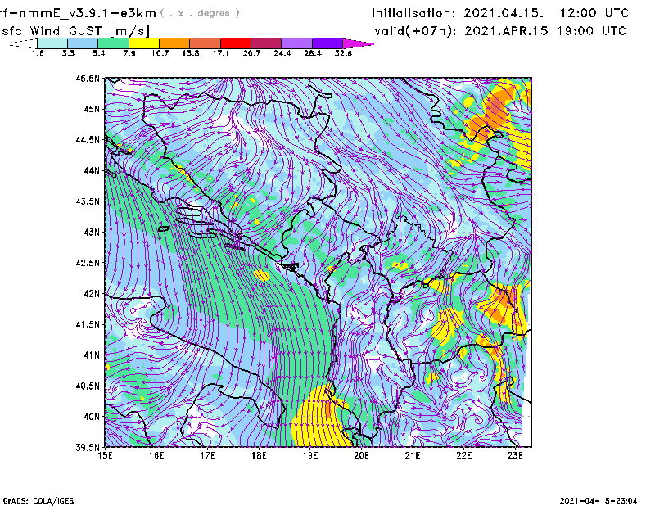Click the '22E' longitude label

pos(463,455)
